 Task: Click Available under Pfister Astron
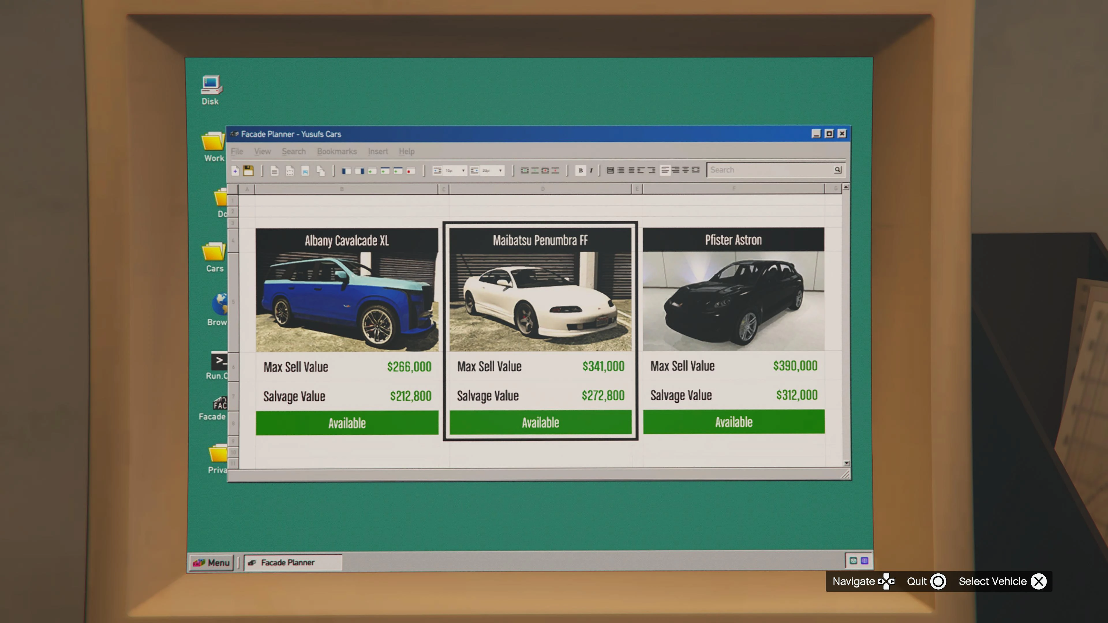tap(733, 422)
